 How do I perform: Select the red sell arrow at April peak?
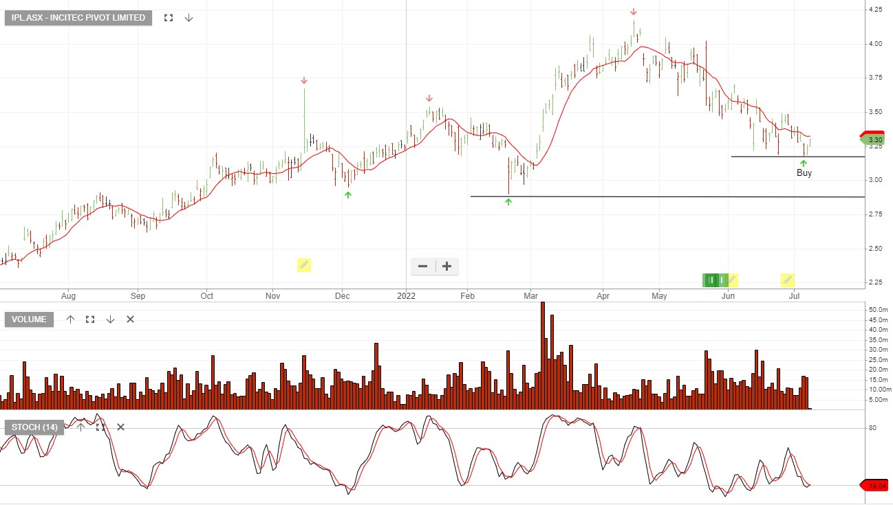coord(634,12)
